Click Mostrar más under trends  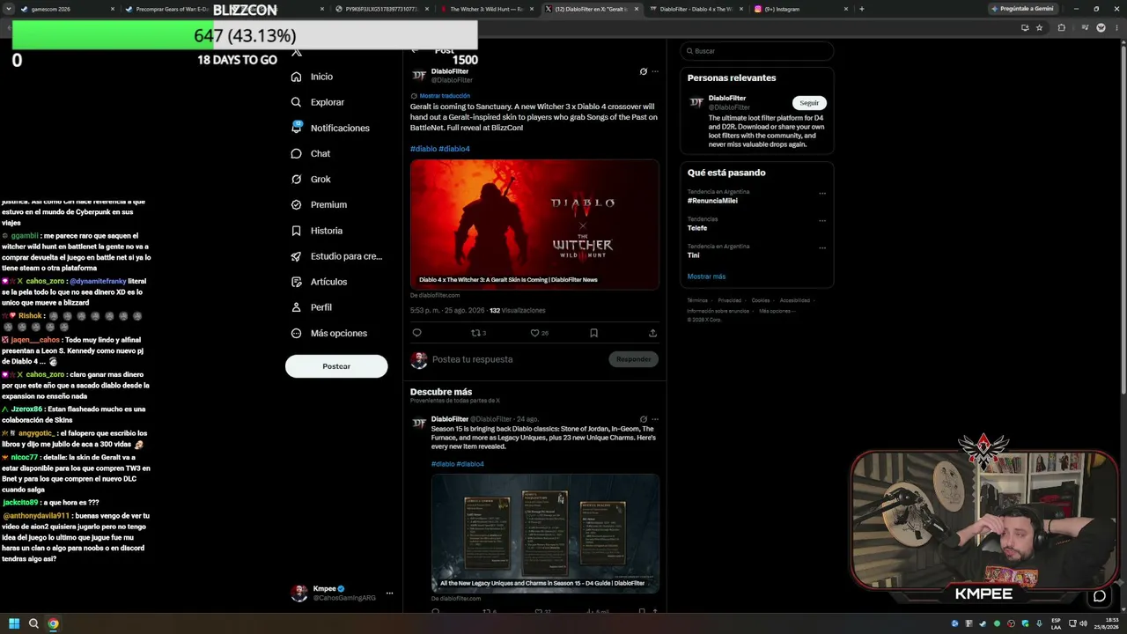coord(706,276)
